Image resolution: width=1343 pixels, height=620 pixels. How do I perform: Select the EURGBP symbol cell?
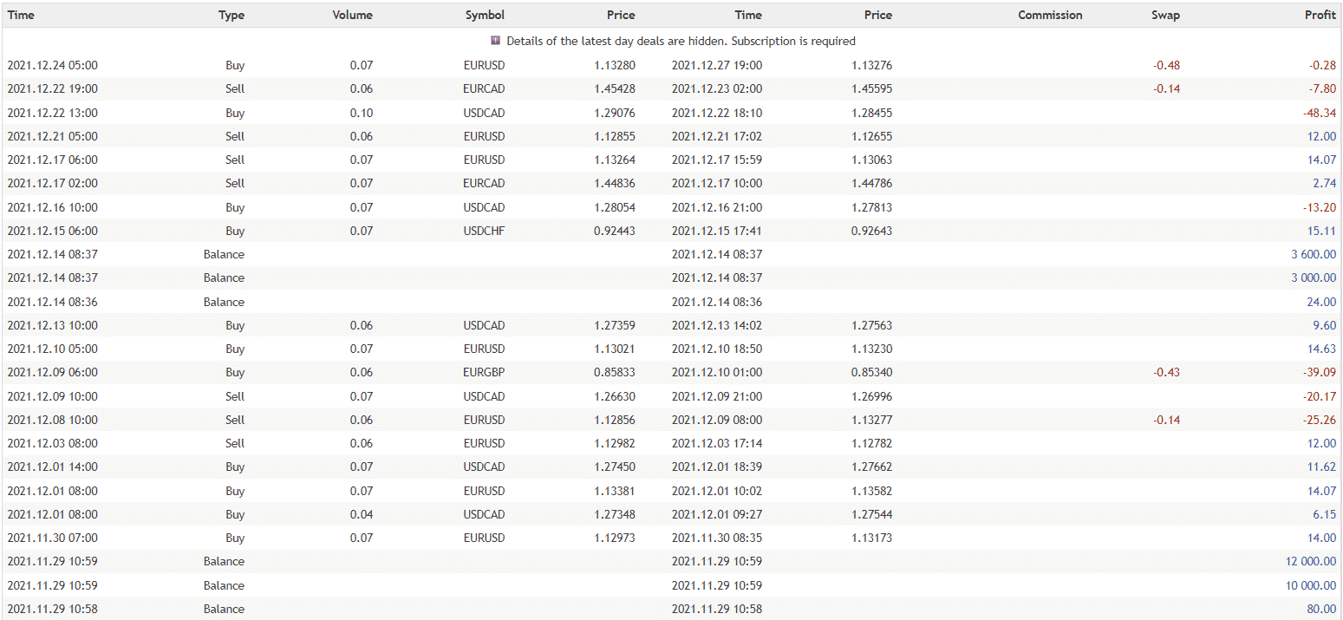[x=484, y=372]
